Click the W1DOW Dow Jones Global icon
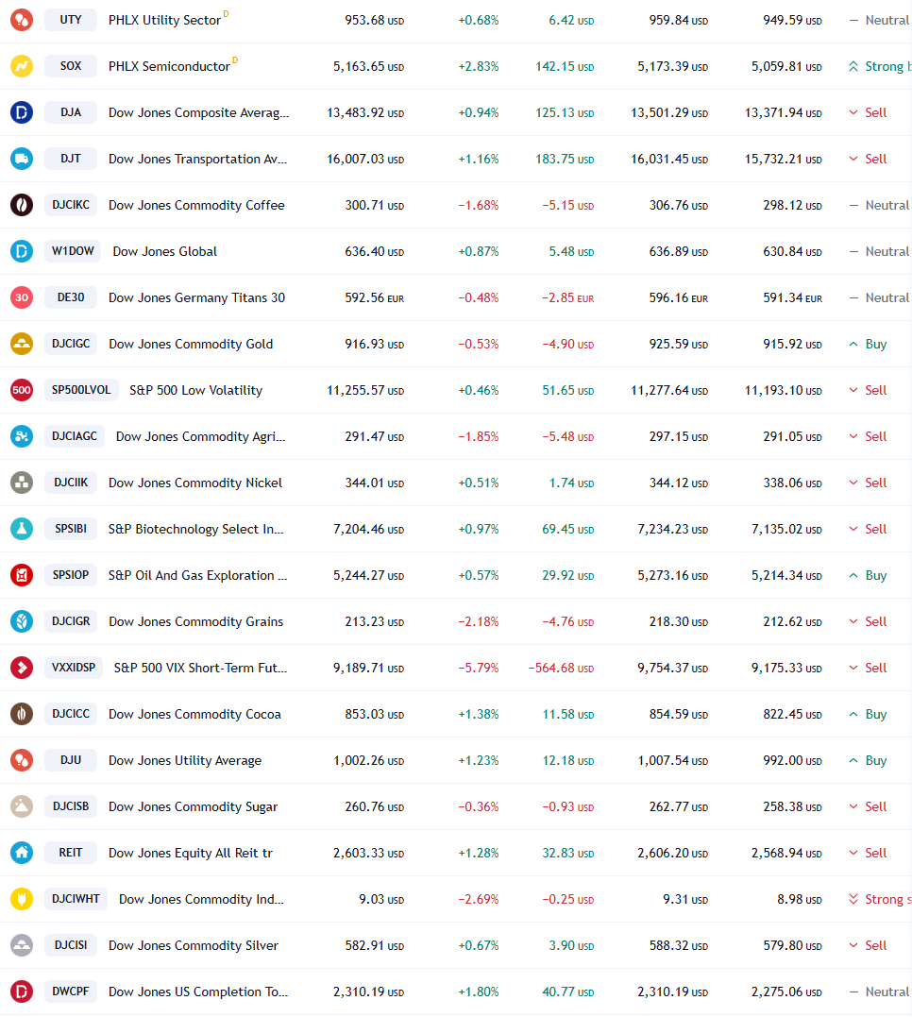 tap(22, 251)
